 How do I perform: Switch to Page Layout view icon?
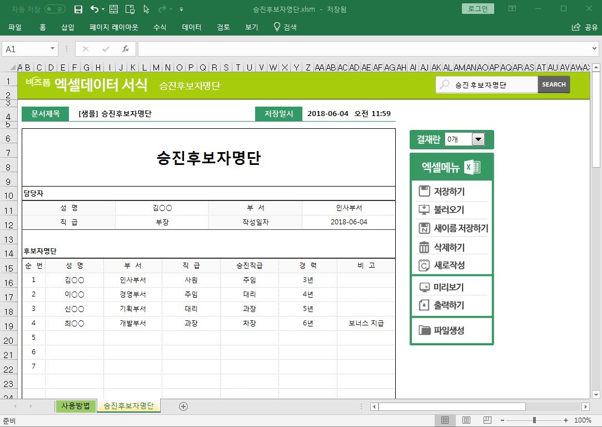point(466,420)
